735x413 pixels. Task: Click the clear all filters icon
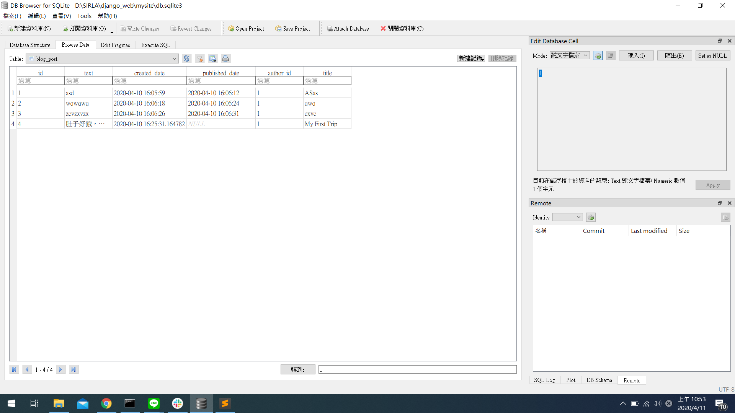tap(199, 59)
